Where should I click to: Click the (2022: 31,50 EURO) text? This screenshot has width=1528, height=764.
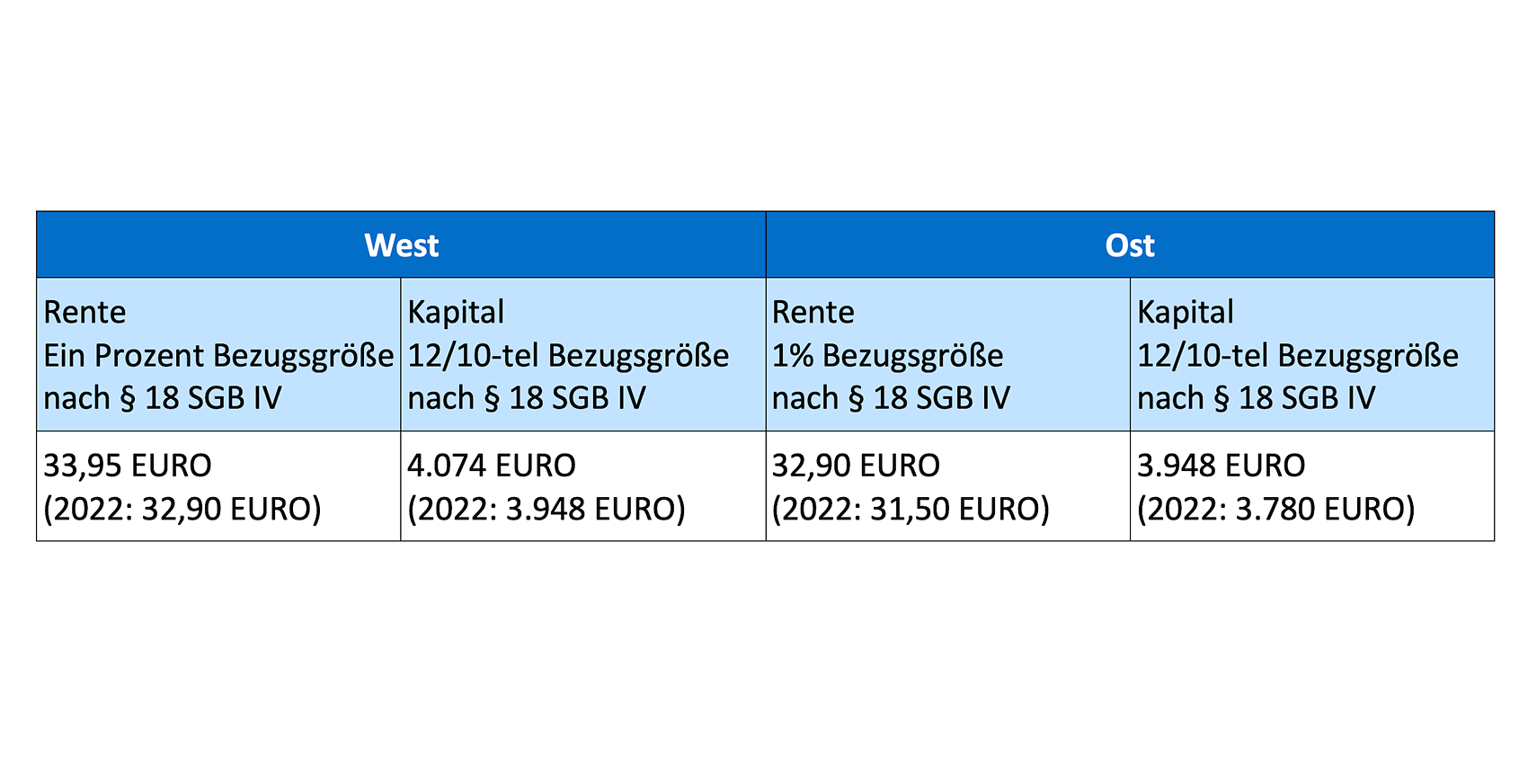911,509
